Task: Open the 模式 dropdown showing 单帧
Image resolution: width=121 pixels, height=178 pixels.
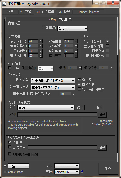Action: point(46,108)
